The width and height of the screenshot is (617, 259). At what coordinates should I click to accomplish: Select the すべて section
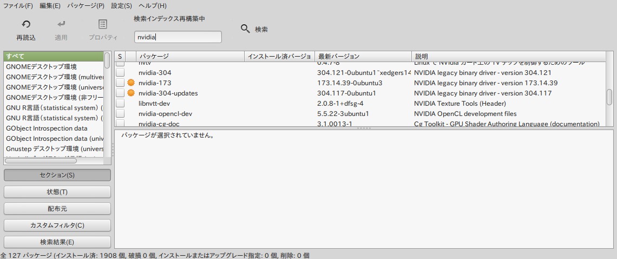(x=54, y=57)
